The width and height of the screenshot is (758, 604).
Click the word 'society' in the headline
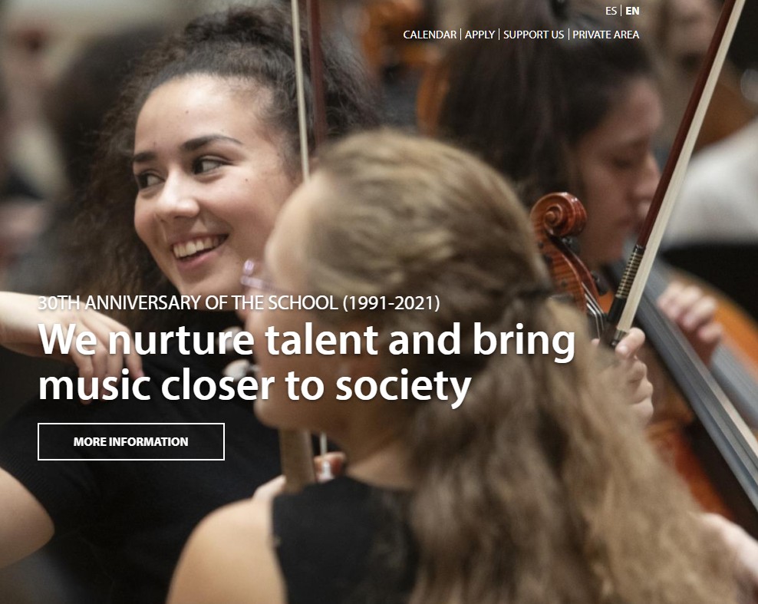(404, 386)
